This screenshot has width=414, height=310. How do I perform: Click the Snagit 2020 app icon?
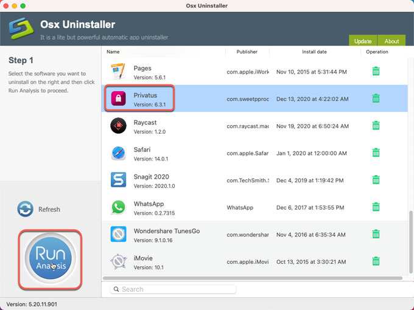pos(118,180)
